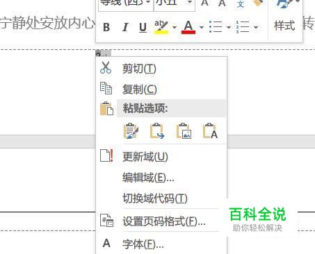This screenshot has height=254, width=315.
Task: Click the format painter brush icon
Action: point(258,3)
